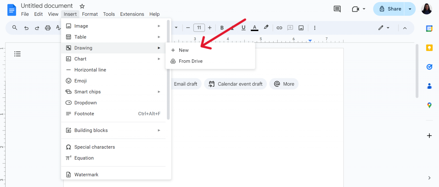Open the Extensions menu
The width and height of the screenshot is (439, 187).
(132, 14)
